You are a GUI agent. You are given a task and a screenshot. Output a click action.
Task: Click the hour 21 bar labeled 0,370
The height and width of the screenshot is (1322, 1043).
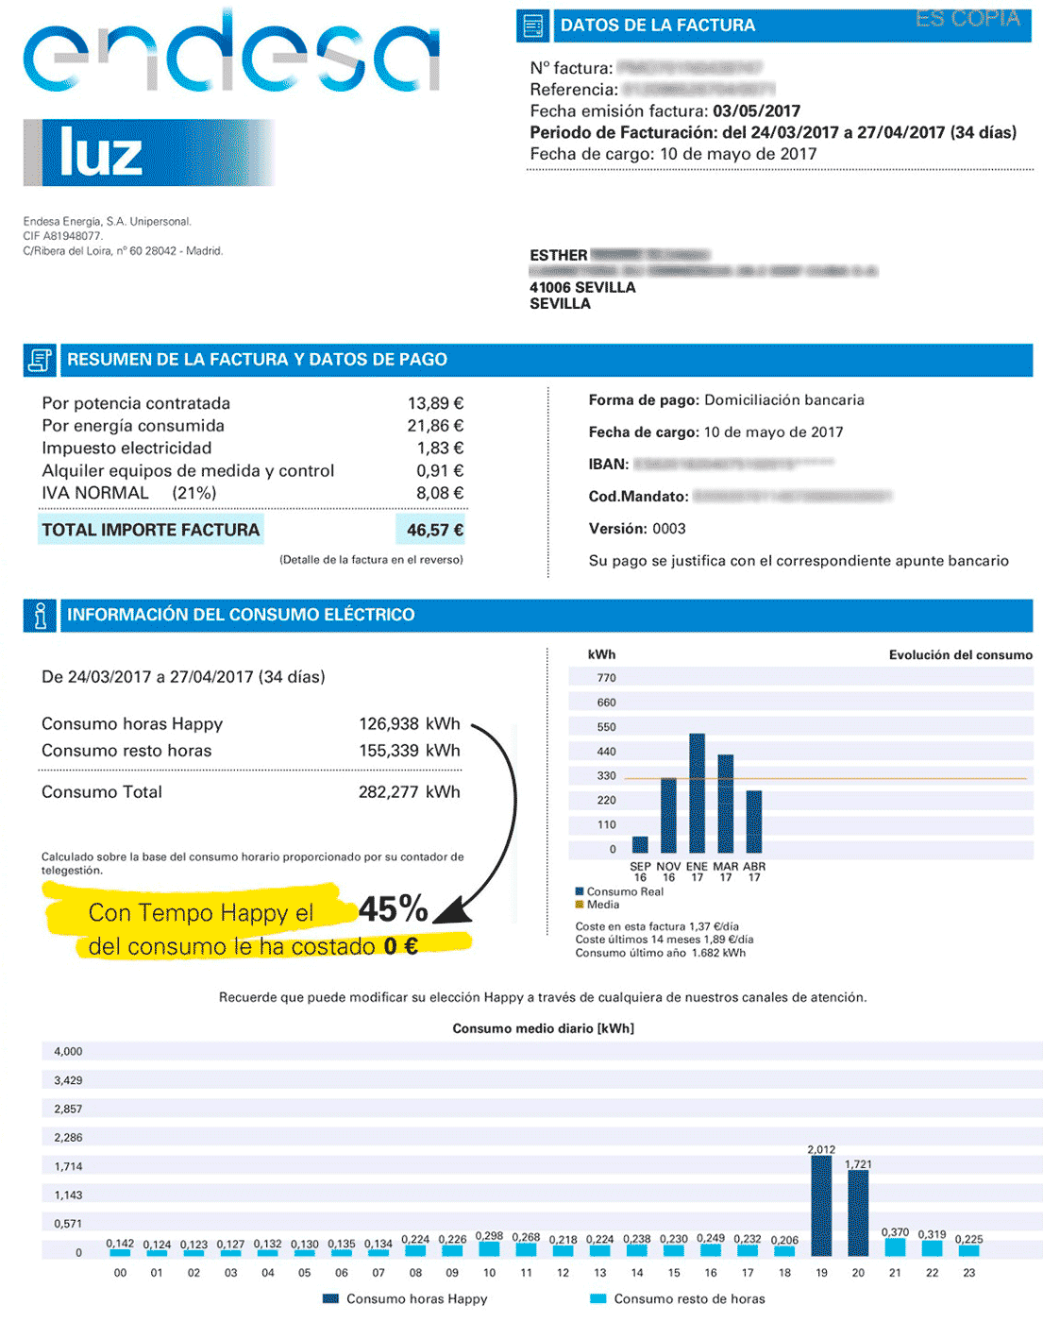pos(895,1247)
